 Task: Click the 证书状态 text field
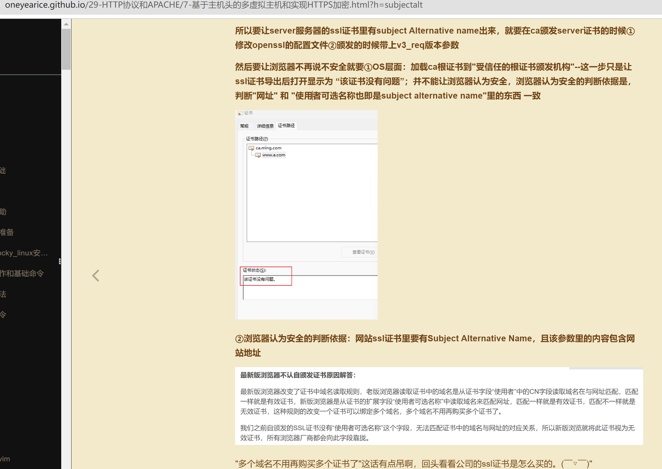309,287
